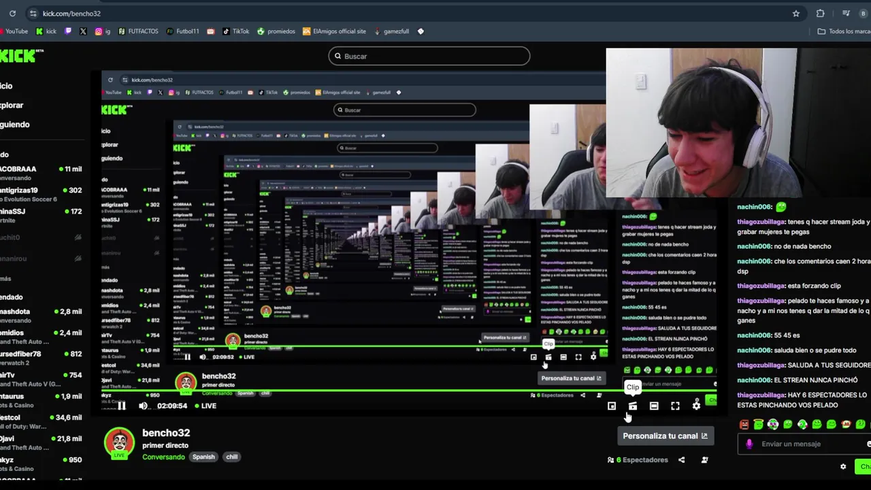Show the 6 Espectadores viewer list
871x490 pixels.
pos(638,460)
